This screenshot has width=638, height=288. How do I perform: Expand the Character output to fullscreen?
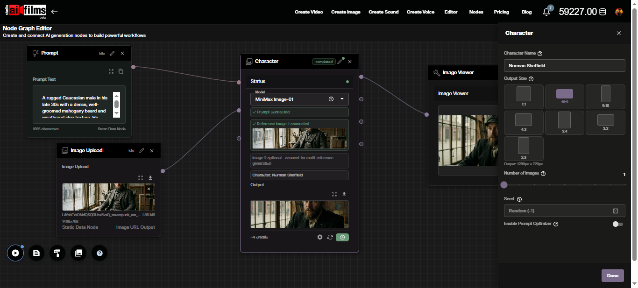point(334,194)
